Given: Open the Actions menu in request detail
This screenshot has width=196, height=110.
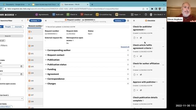Looking at the screenshot, I should 119,21.
